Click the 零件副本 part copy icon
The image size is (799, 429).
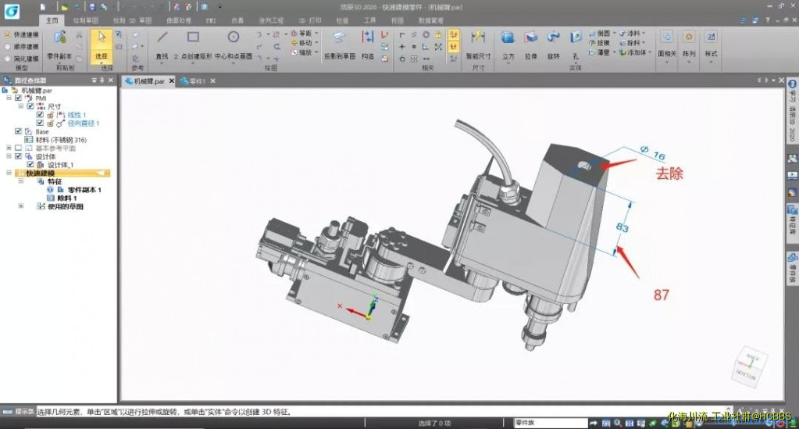(x=59, y=38)
